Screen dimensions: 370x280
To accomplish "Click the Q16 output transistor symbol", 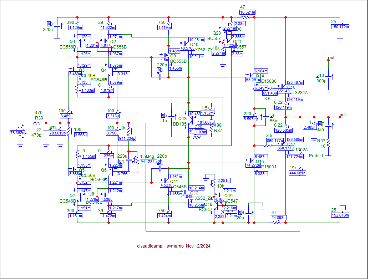I will [284, 87].
